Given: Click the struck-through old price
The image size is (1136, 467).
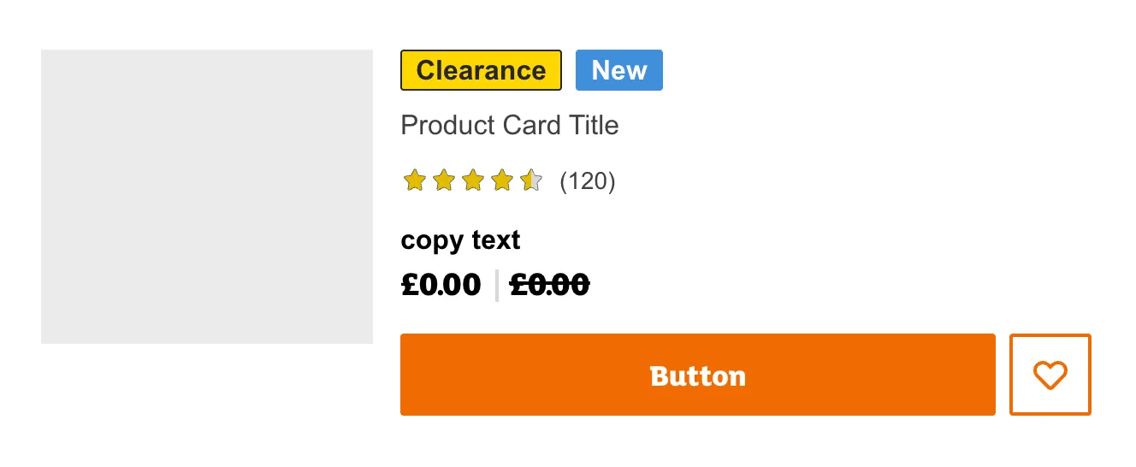Looking at the screenshot, I should 549,285.
